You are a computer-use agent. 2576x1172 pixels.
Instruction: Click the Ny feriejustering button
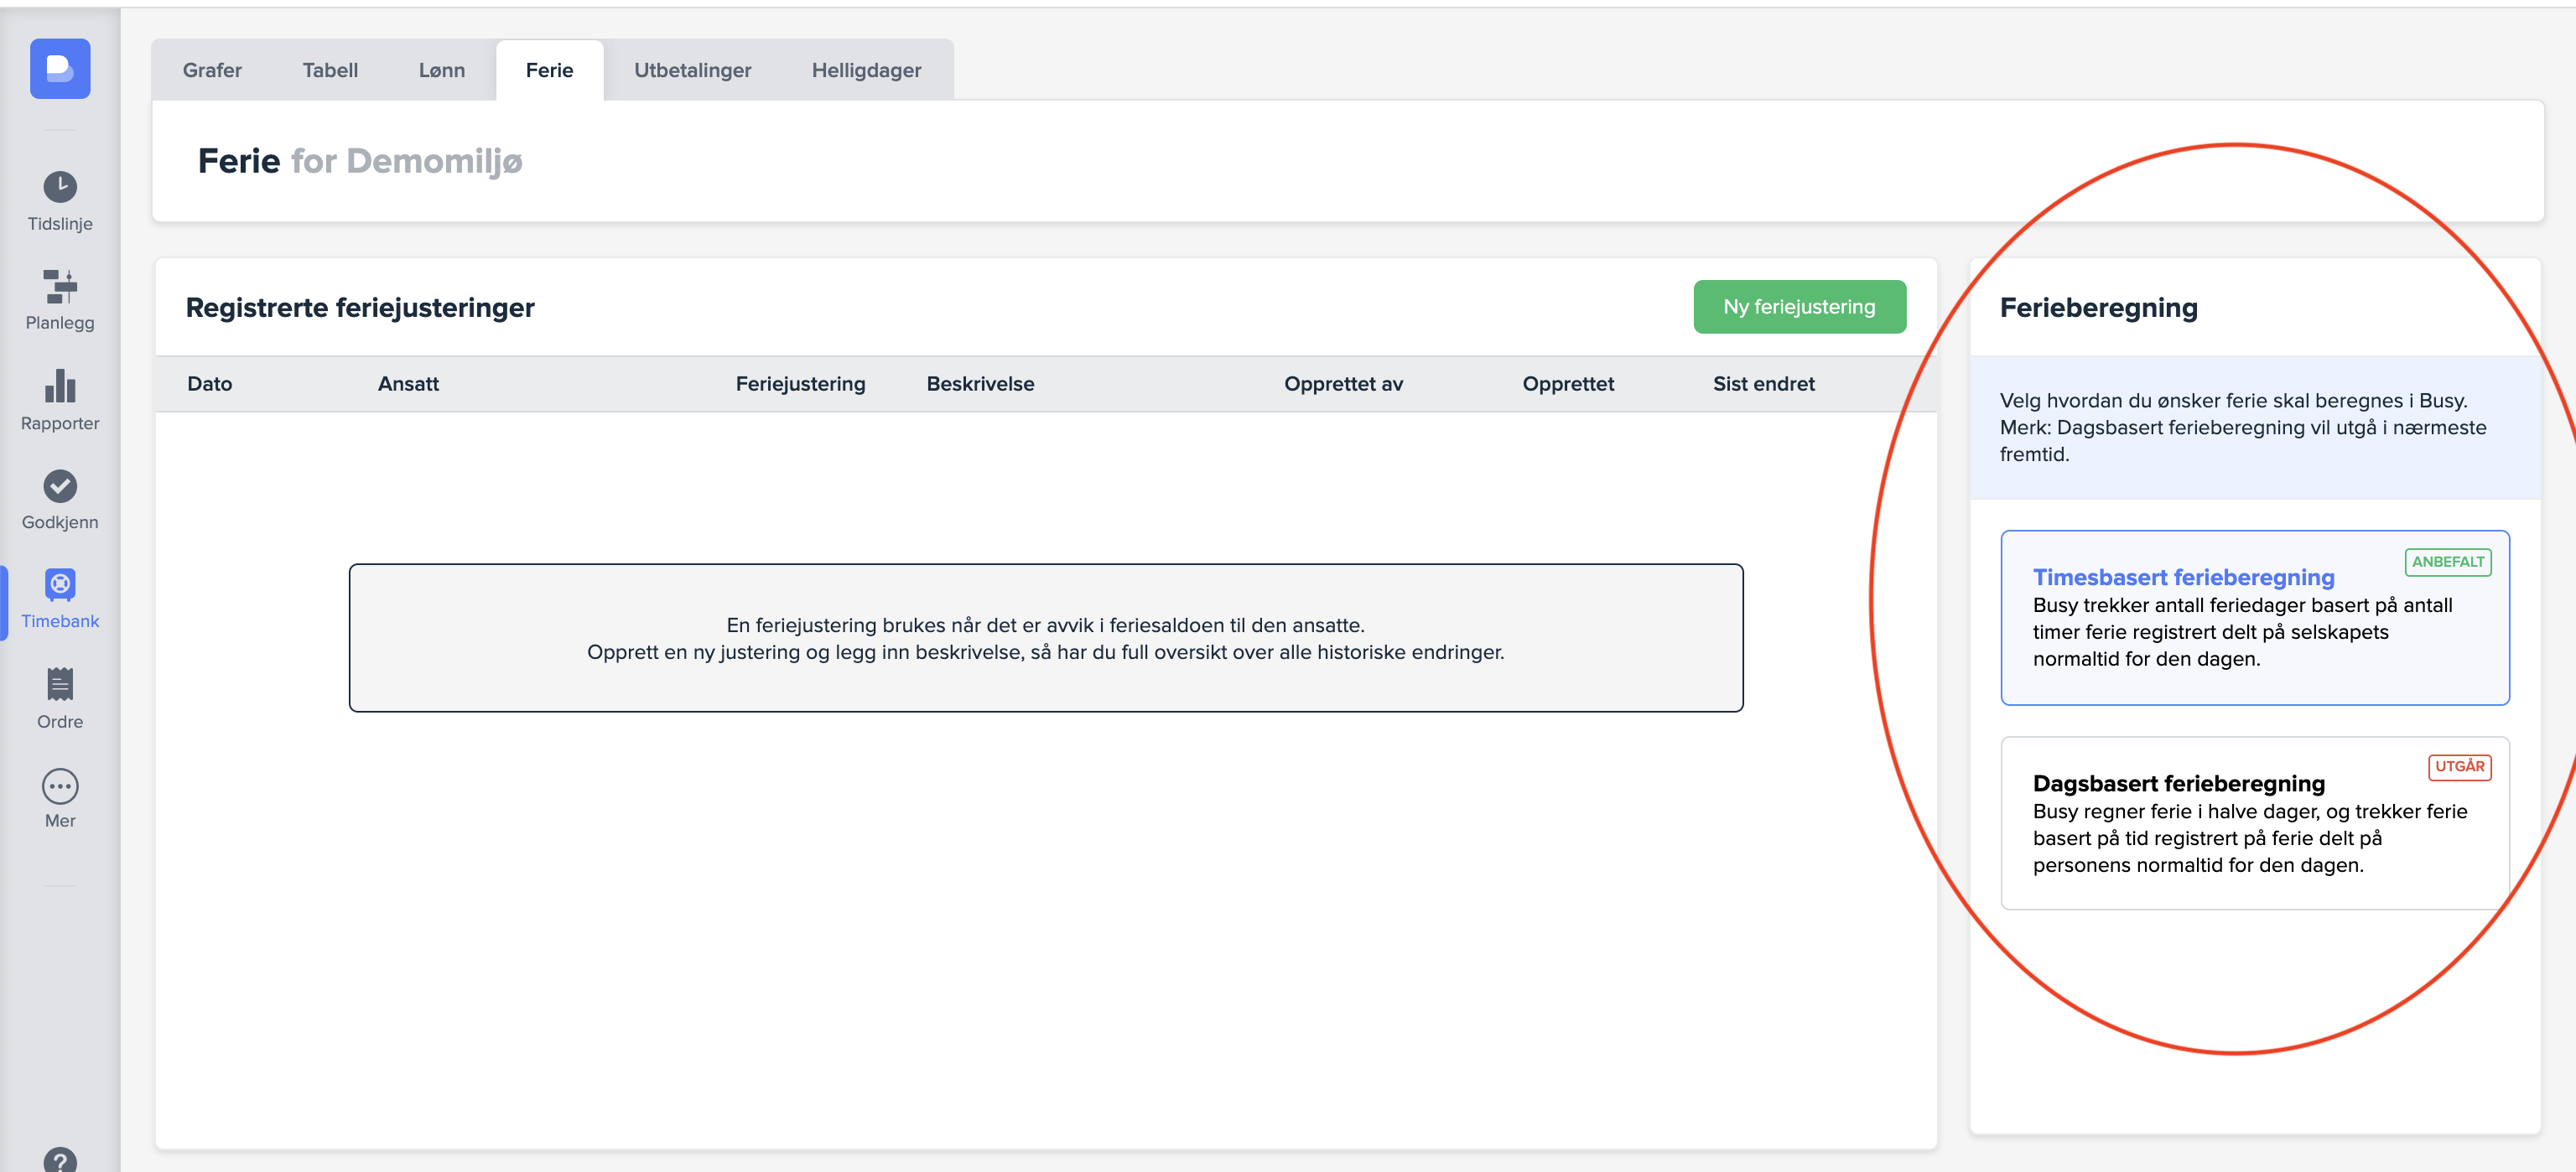click(x=1798, y=307)
